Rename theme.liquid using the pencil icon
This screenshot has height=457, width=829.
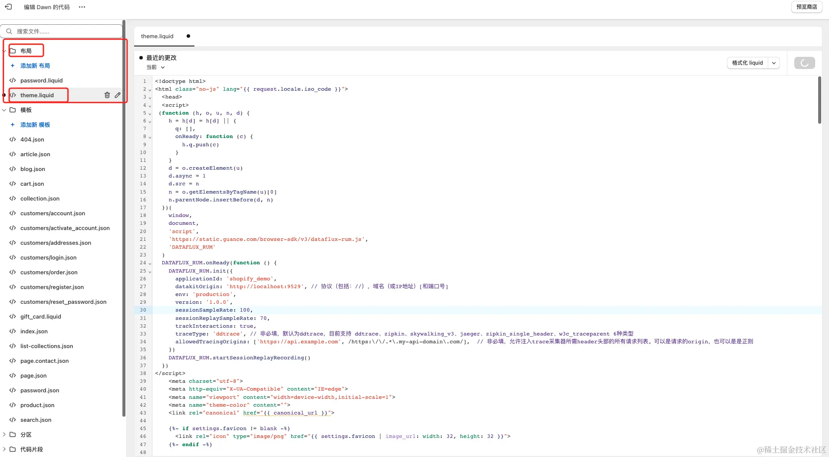pyautogui.click(x=118, y=95)
